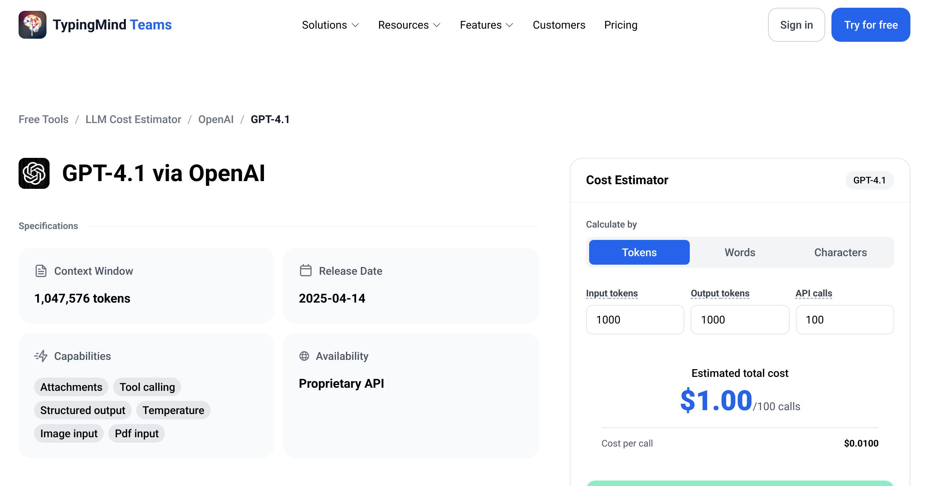
Task: Click the Availability globe icon
Action: [304, 356]
